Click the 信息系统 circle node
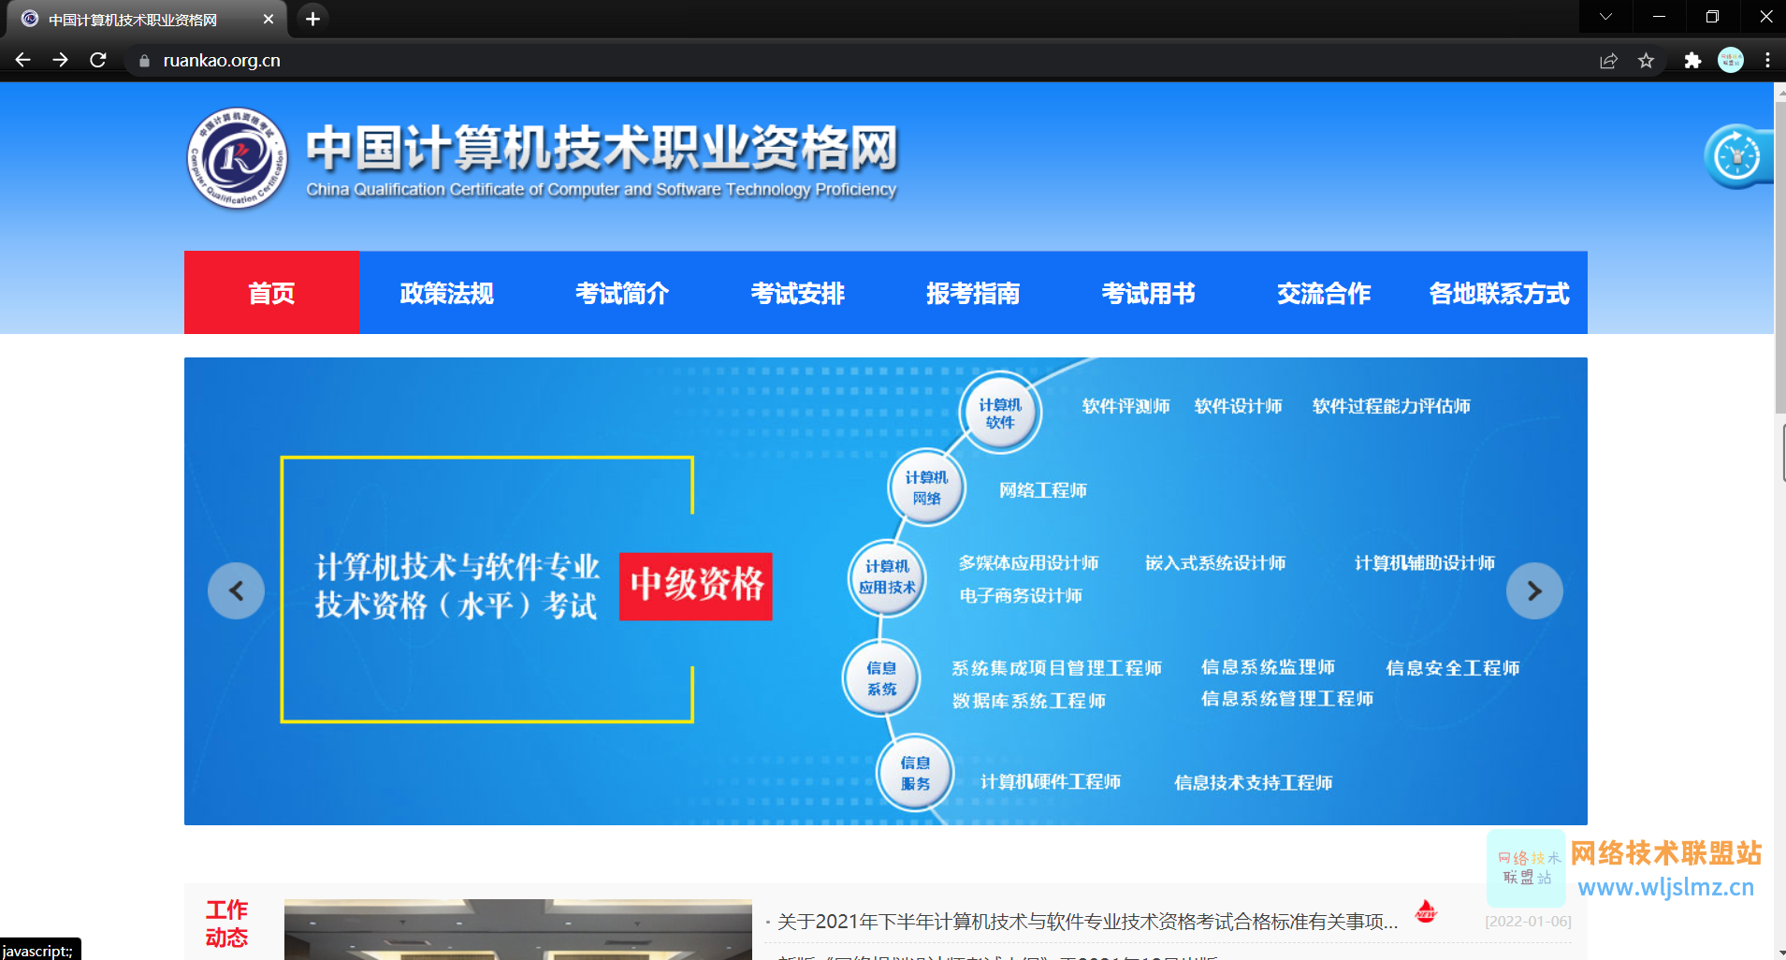This screenshot has width=1786, height=960. click(881, 678)
